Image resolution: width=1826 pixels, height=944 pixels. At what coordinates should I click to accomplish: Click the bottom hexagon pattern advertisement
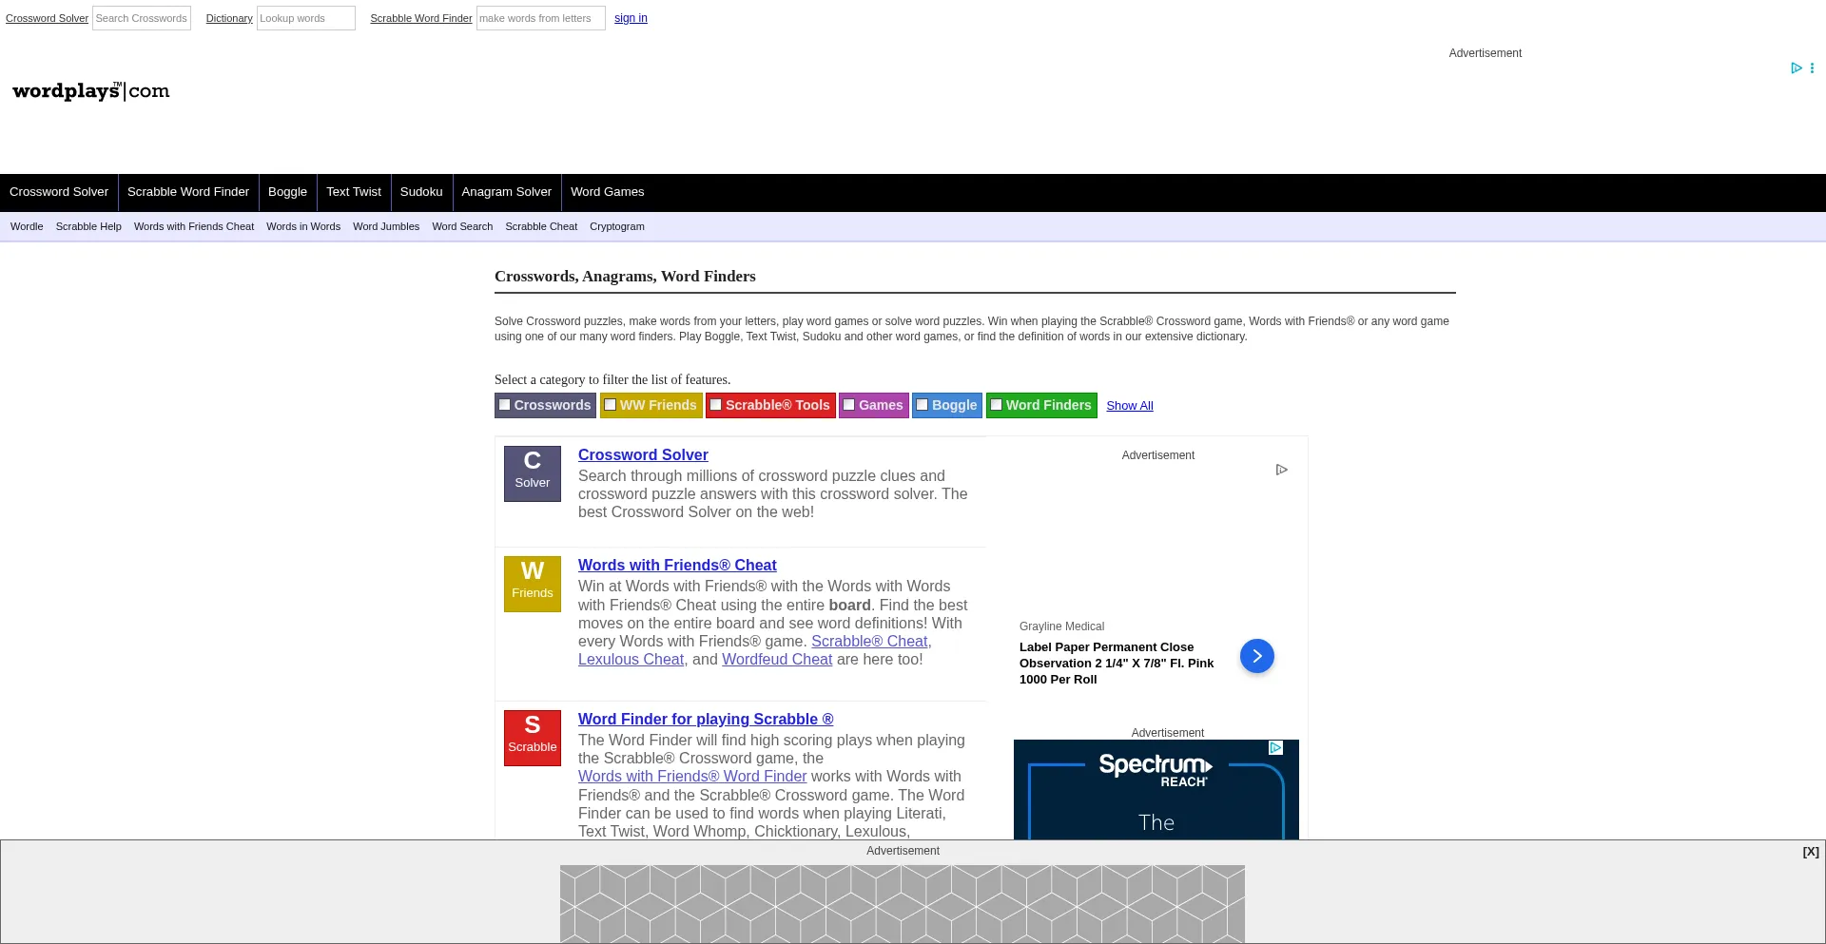903,903
